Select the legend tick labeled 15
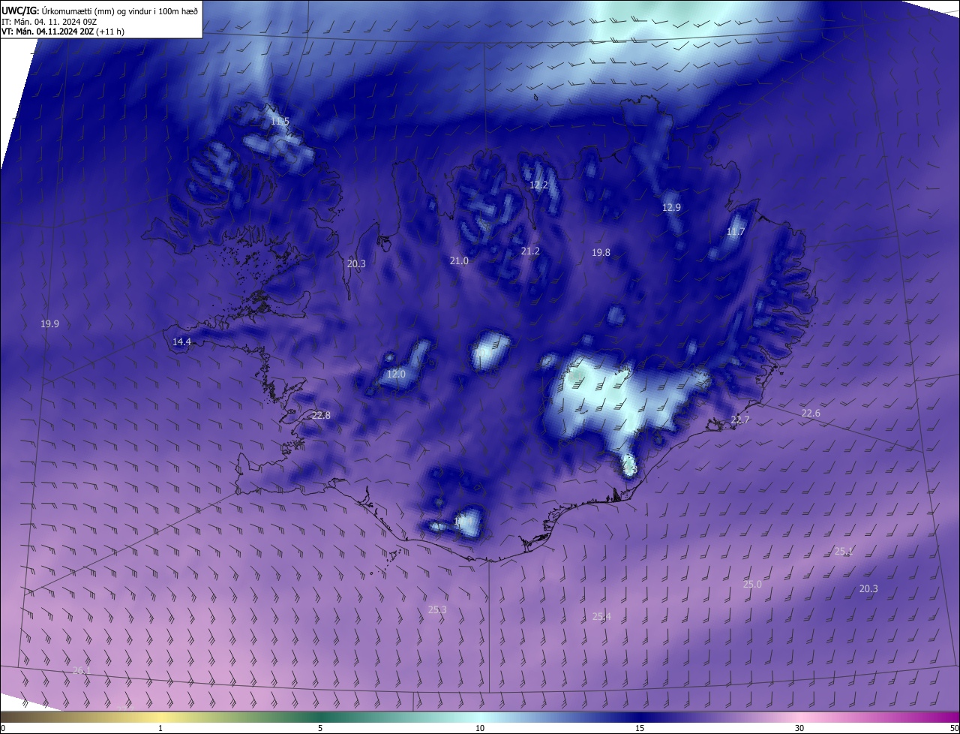The image size is (960, 734). click(640, 728)
